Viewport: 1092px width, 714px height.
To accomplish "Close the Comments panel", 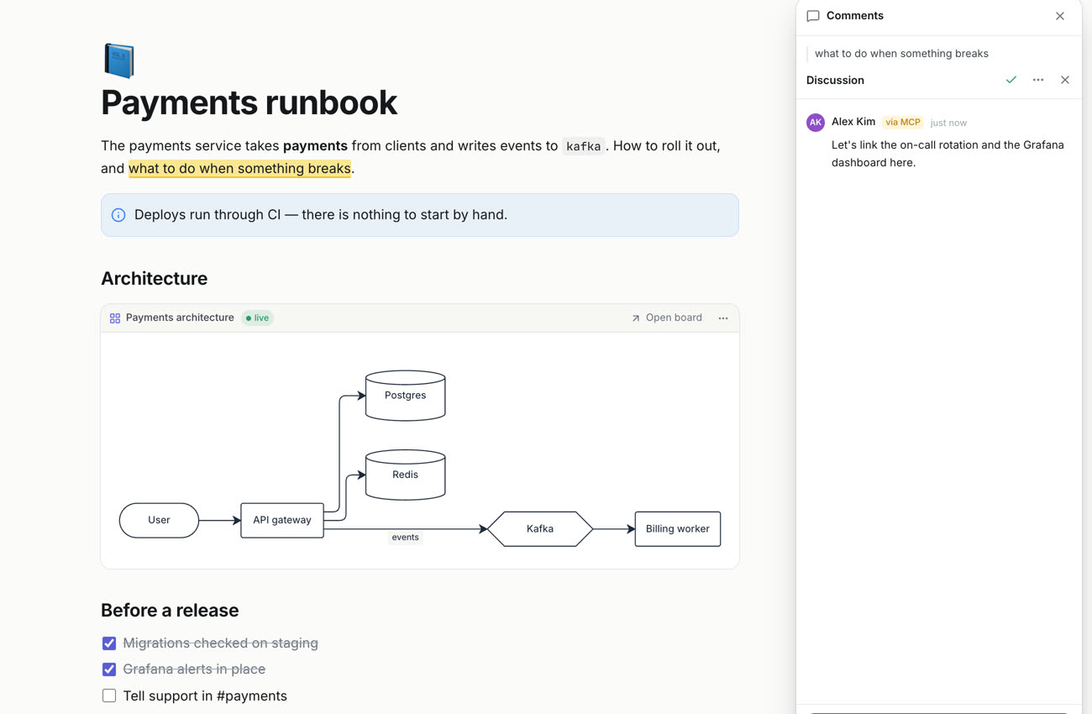I will click(1060, 16).
